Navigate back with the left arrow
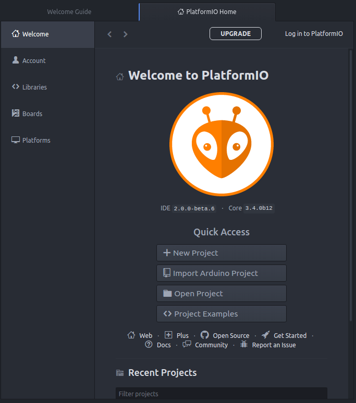 point(109,34)
